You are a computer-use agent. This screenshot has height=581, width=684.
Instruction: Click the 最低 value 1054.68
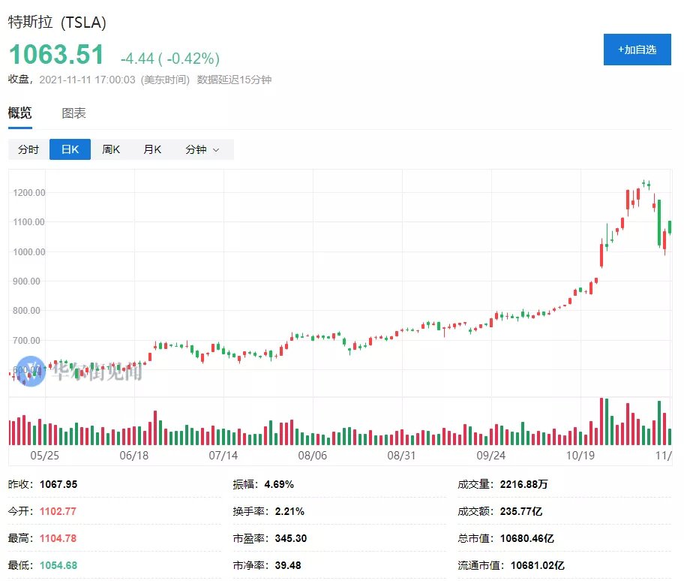(x=58, y=565)
